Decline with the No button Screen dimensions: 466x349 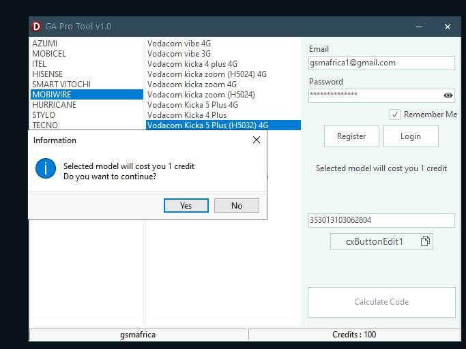pos(237,206)
